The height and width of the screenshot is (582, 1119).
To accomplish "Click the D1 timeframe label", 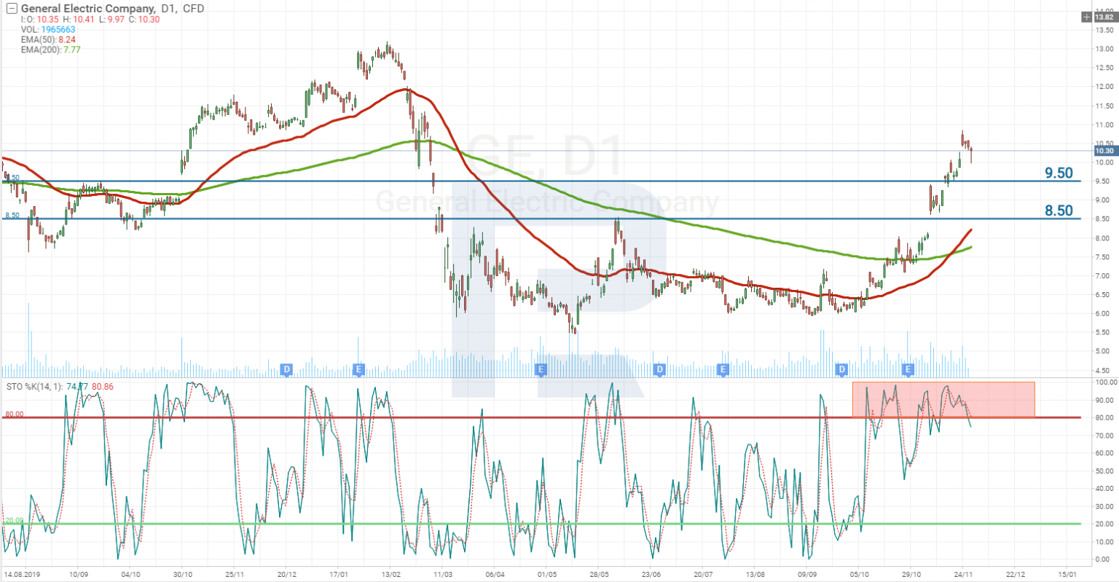I will pos(168,8).
